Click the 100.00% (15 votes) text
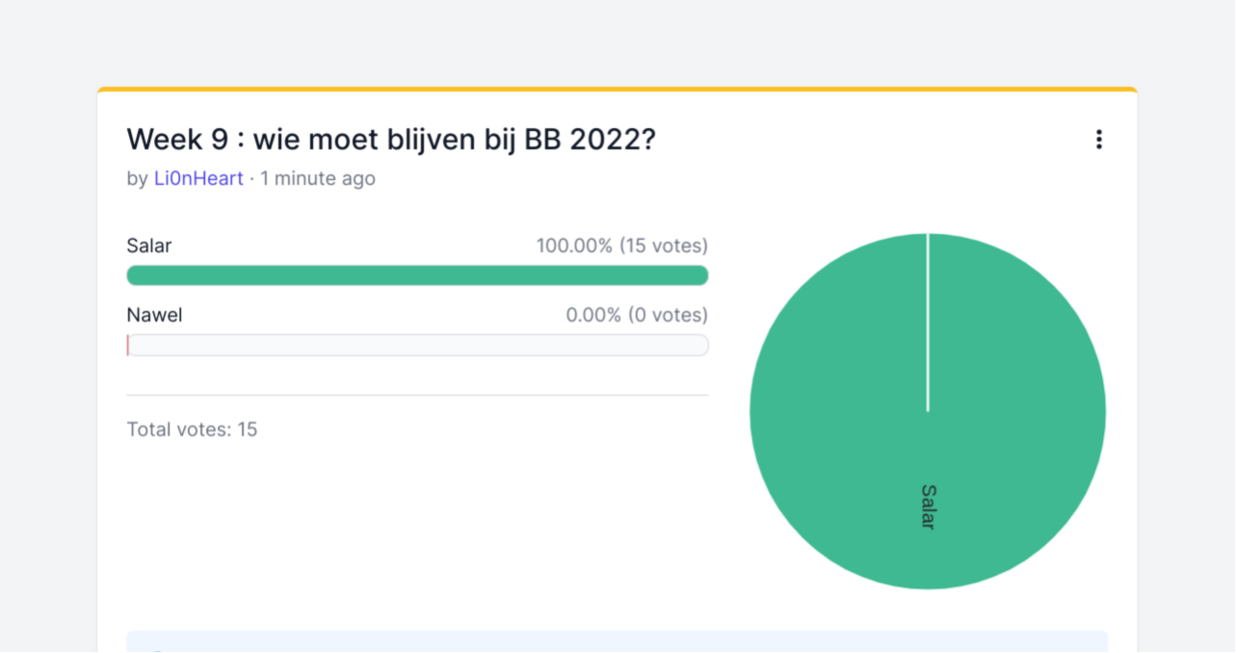1236x653 pixels. 621,246
